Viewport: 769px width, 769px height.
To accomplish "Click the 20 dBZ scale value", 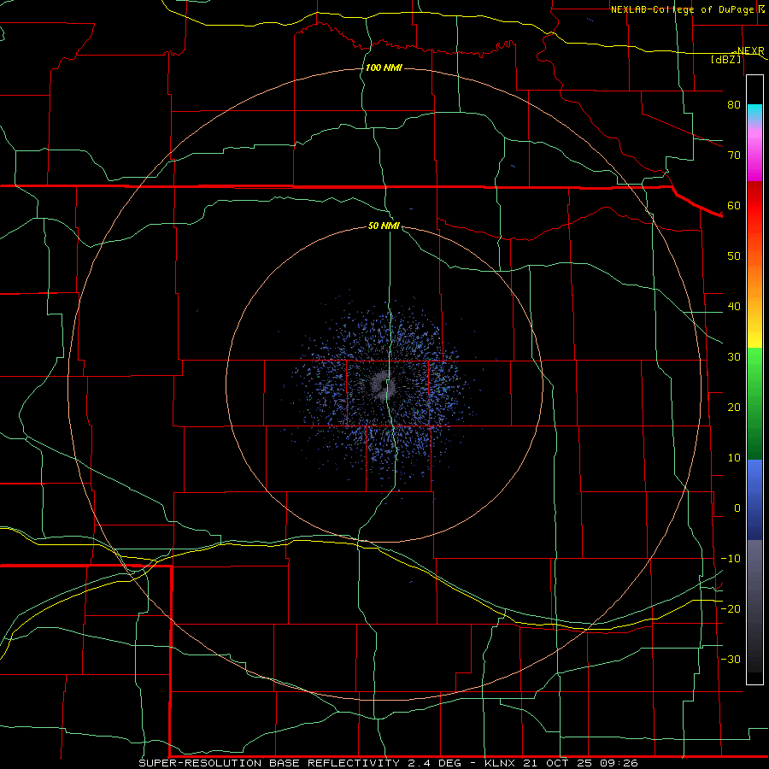I will coord(734,407).
